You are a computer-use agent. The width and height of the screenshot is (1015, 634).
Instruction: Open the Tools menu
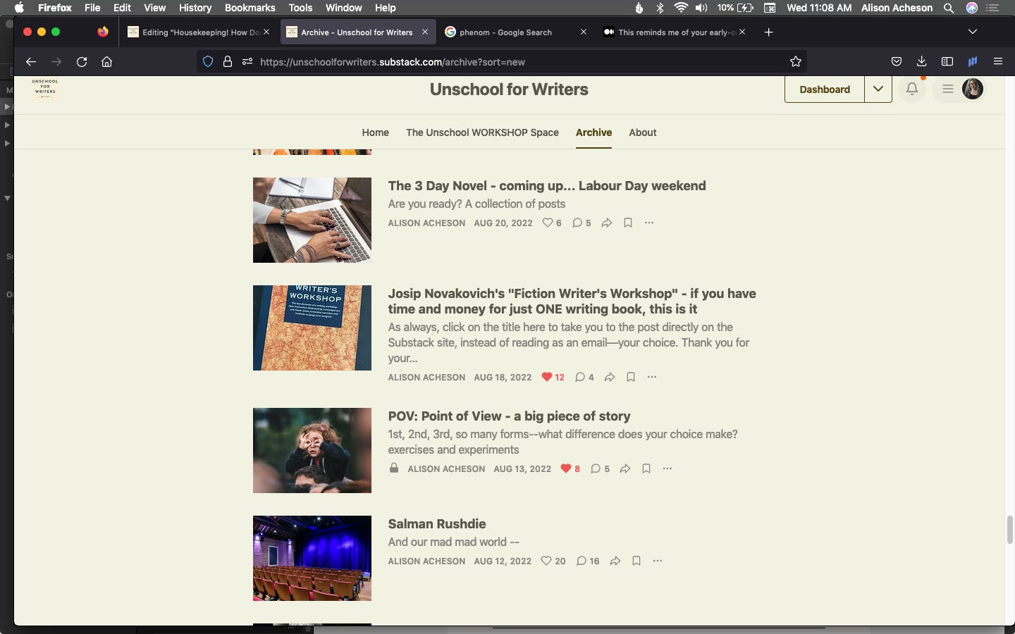300,8
